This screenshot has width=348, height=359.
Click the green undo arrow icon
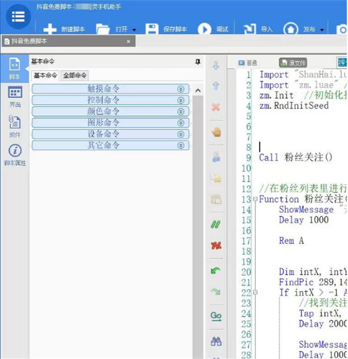[x=216, y=270]
